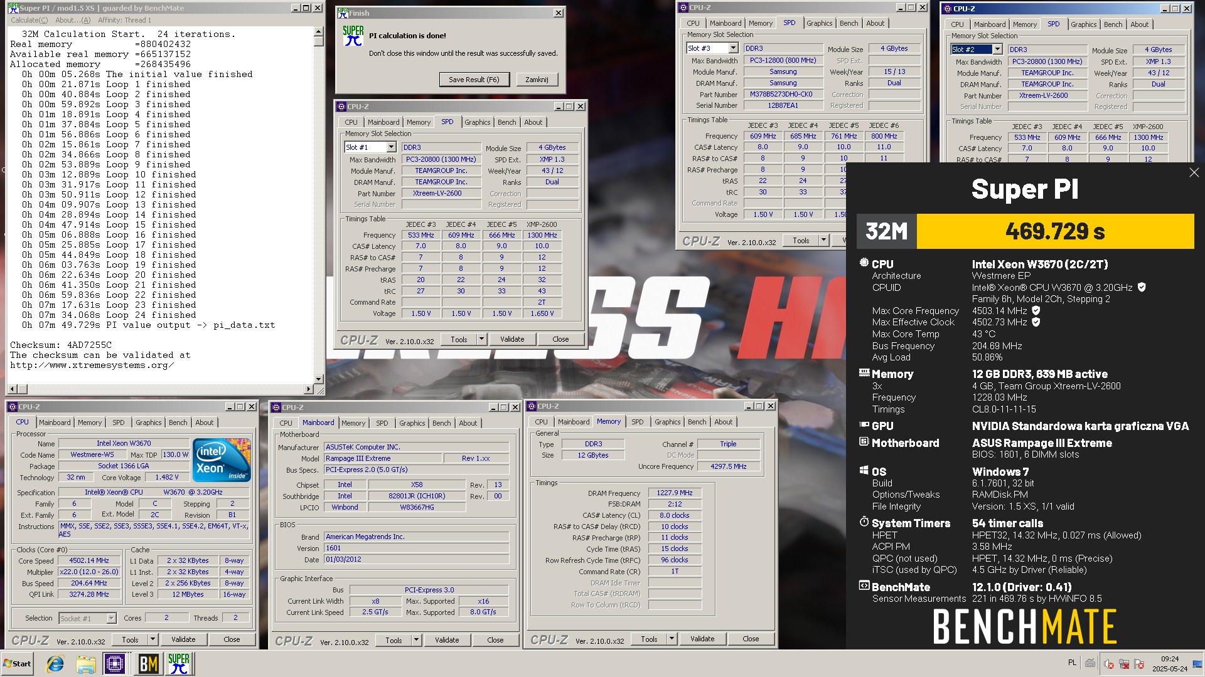Click the part number M378B5273DH0-CK0

(783, 94)
